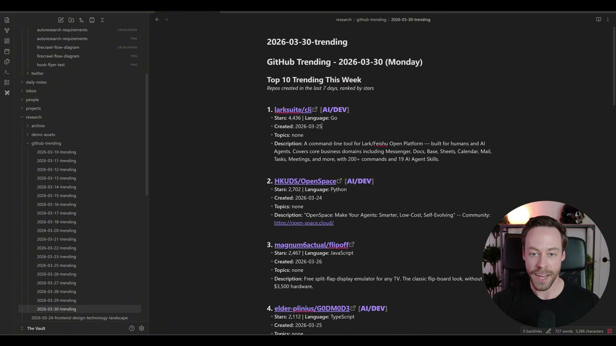Open vault settings gear icon
Viewport: 616px width, 346px height.
[x=141, y=328]
